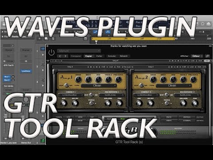Click Amp 2 Drive knob
213x160 pixels.
pos(153,80)
